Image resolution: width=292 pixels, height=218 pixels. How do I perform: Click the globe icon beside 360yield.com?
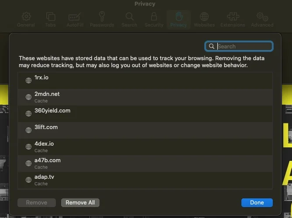point(28,113)
